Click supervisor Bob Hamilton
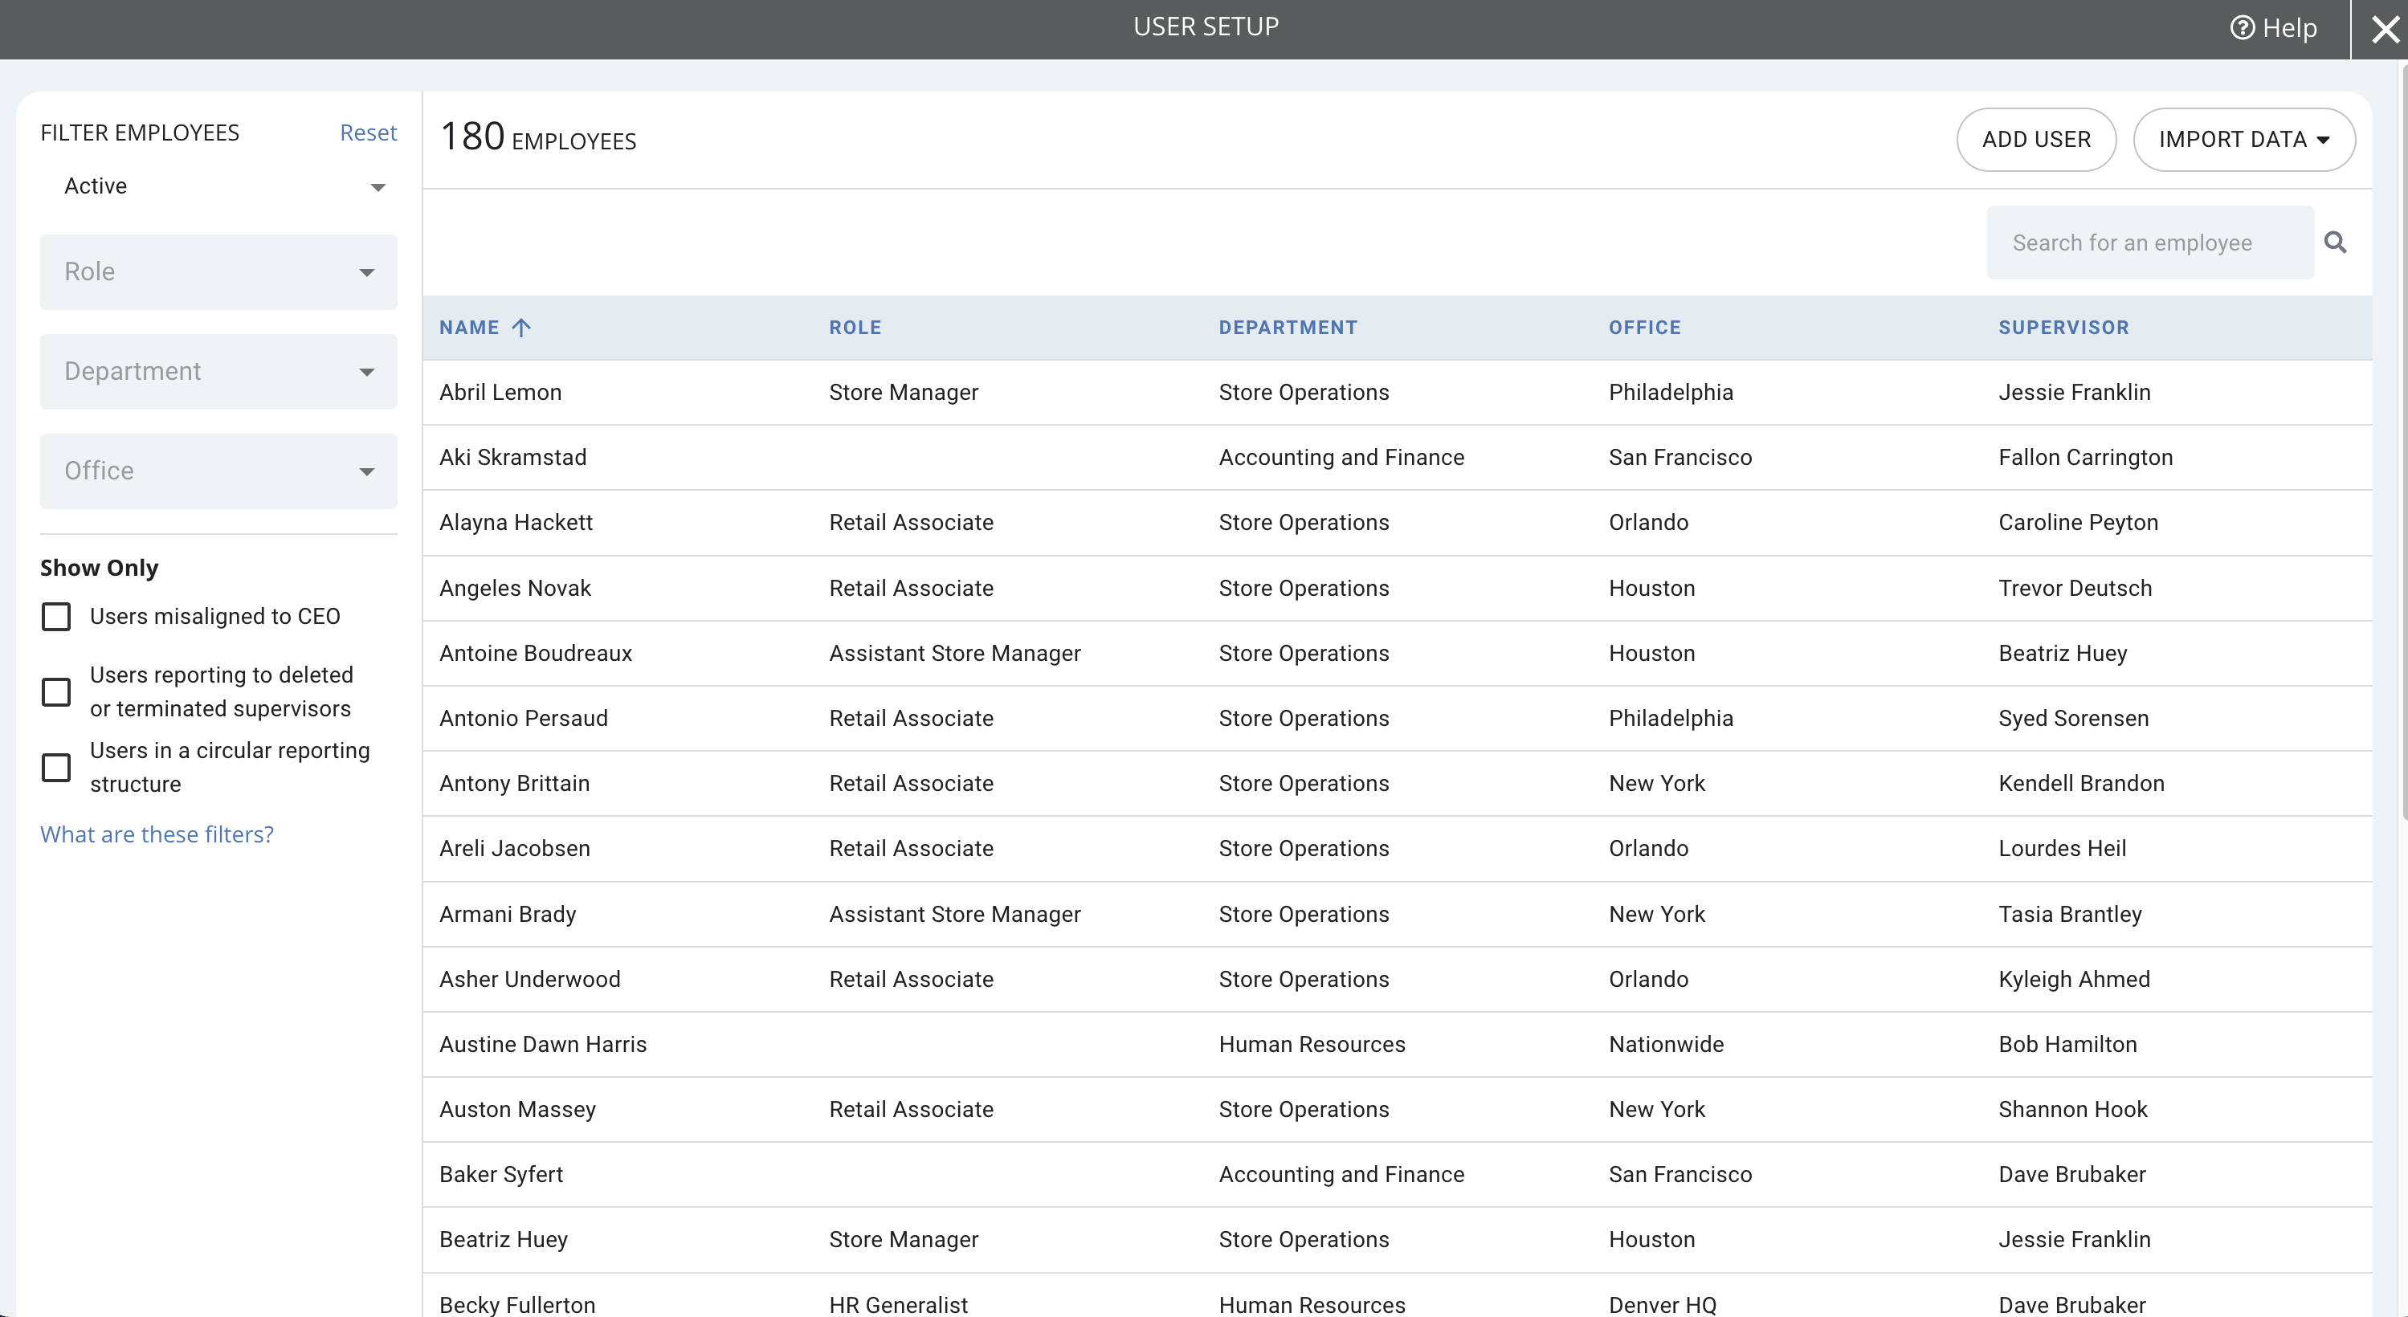This screenshot has width=2408, height=1317. [x=2067, y=1045]
